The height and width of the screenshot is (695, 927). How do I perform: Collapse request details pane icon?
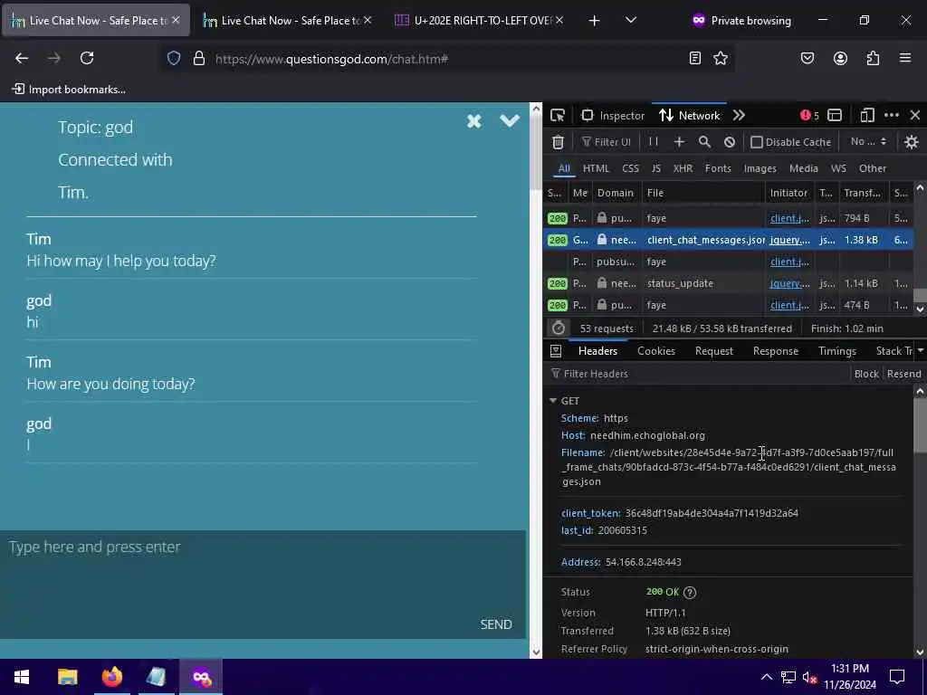point(556,351)
